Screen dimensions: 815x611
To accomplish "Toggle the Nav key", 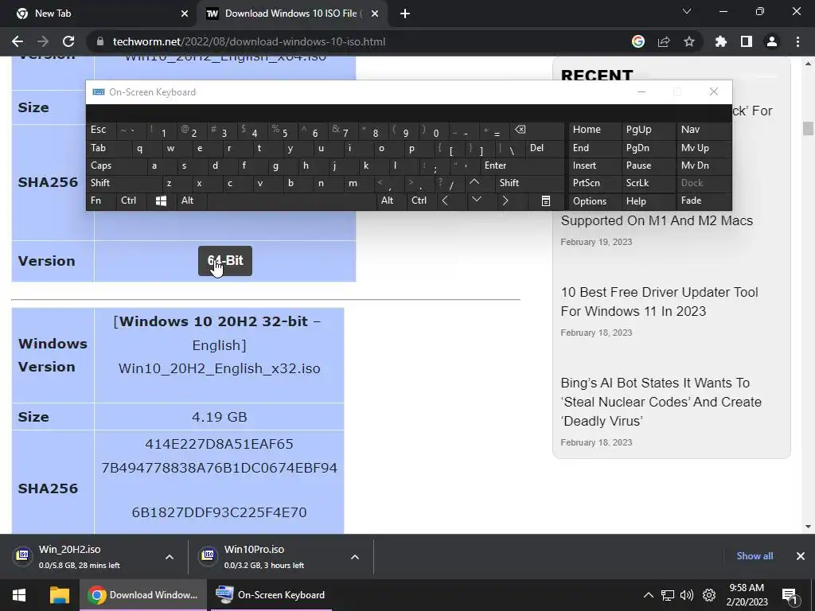I will tap(704, 130).
